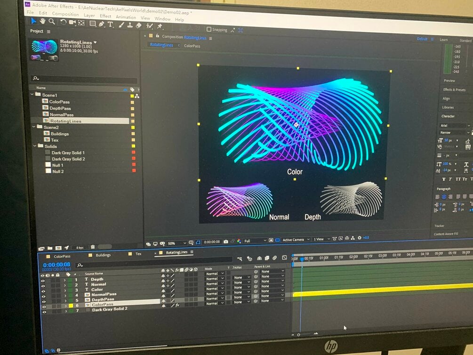
Task: Hide the NormalPass layer
Action: click(43, 297)
